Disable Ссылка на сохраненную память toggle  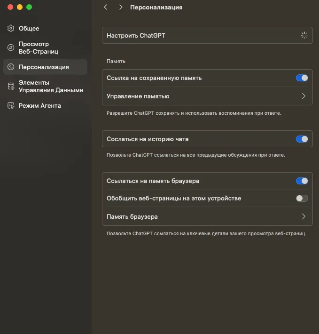(302, 78)
